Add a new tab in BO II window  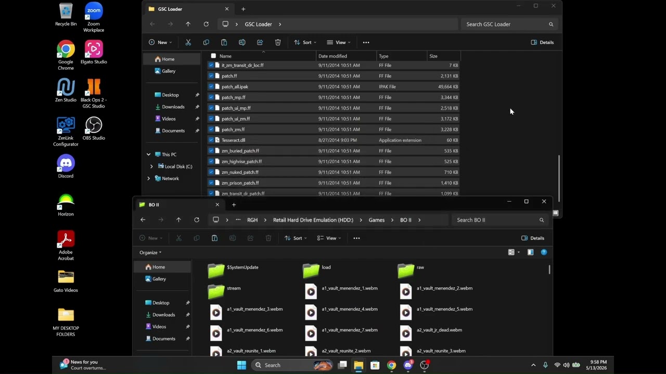click(x=234, y=205)
